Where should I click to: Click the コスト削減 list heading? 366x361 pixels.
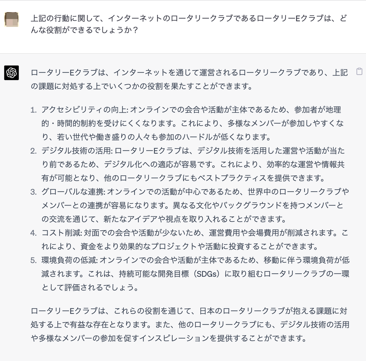coord(61,232)
